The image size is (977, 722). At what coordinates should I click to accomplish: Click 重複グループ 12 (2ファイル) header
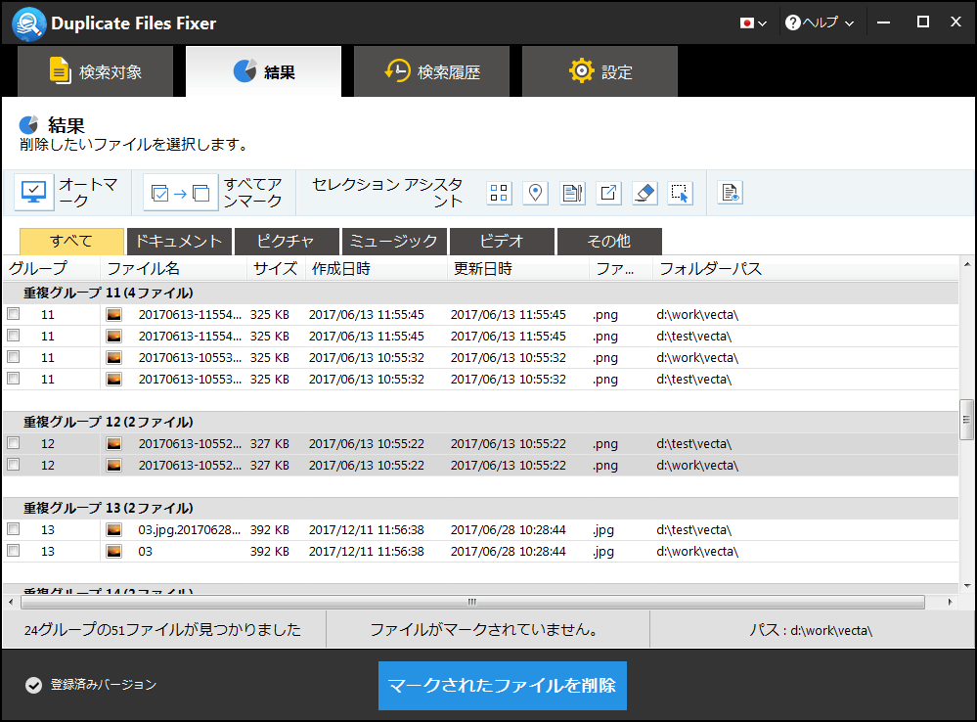(480, 422)
